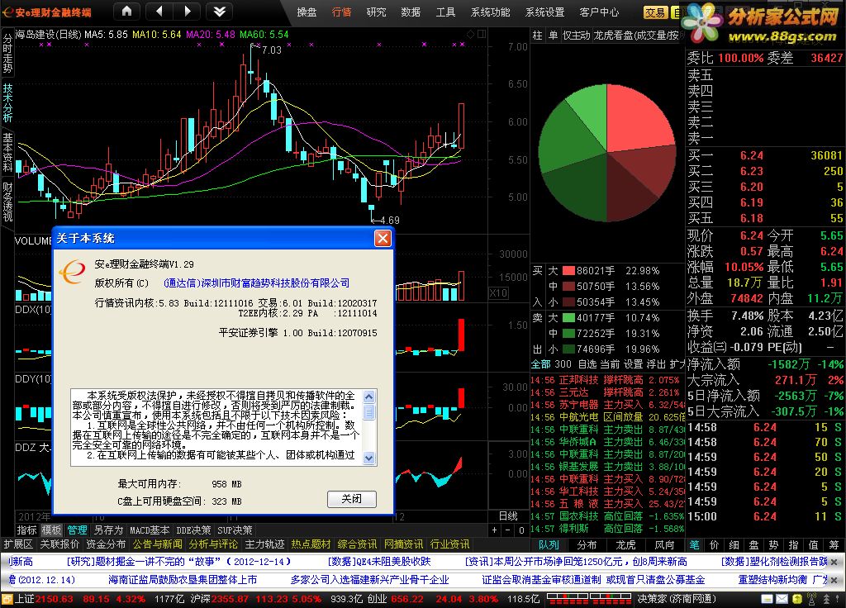Click the Home icon in top toolbar
Screen dimensions: 846x608
(x=126, y=11)
